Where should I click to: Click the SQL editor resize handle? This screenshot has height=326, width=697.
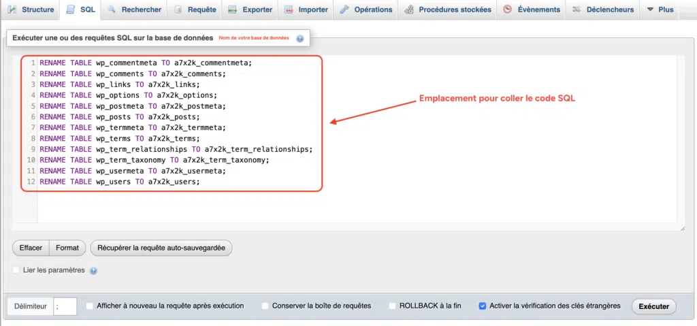click(682, 228)
